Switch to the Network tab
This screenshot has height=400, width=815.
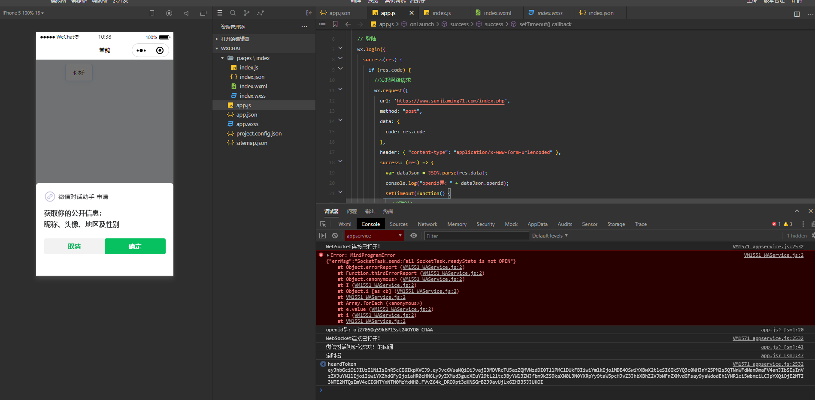pos(427,224)
